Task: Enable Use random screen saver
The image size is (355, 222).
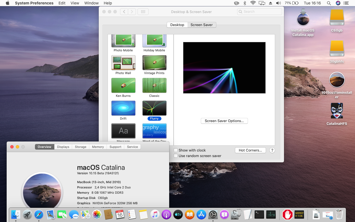Action: [x=176, y=156]
